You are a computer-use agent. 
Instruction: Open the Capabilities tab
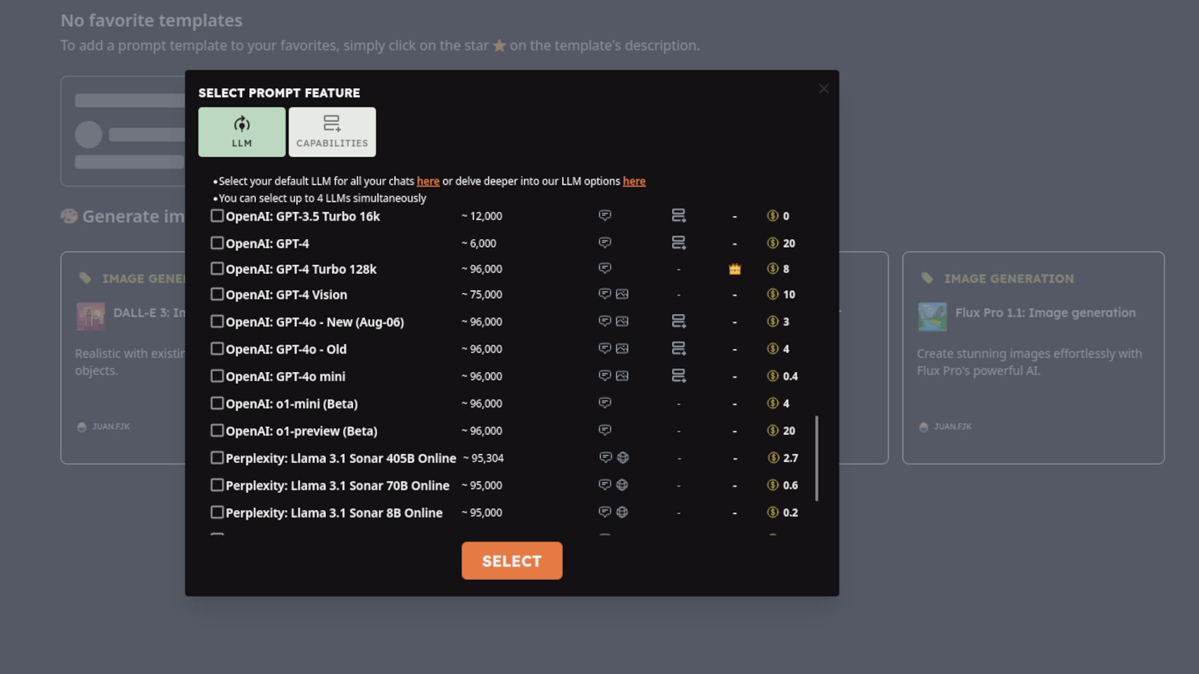(332, 132)
